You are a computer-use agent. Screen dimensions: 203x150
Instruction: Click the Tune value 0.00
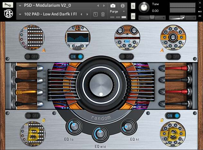tap(155, 11)
